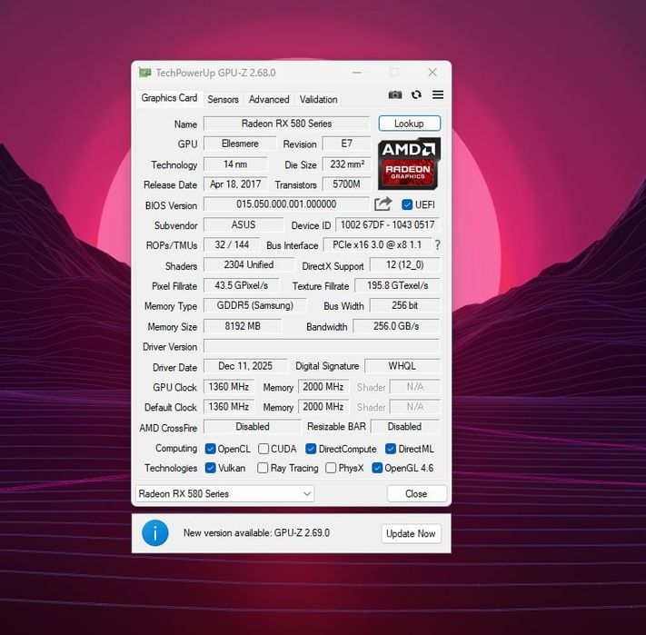
Task: Click the GPU Clock row Memory 2000 MHz
Action: [x=323, y=387]
